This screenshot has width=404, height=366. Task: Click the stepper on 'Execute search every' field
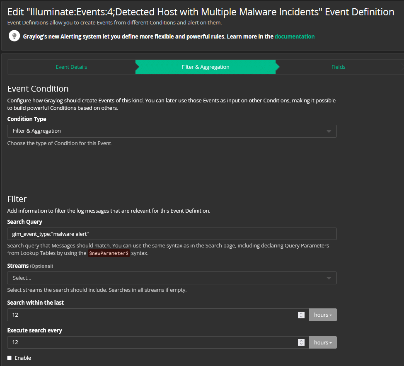tap(301, 342)
